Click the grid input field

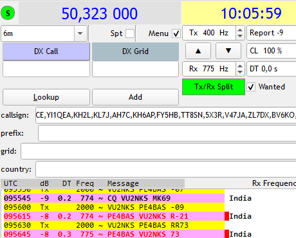[158, 151]
